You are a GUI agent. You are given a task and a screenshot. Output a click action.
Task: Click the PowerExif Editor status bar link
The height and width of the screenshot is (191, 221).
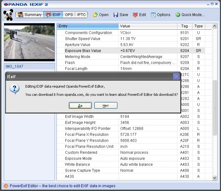[x=63, y=186]
